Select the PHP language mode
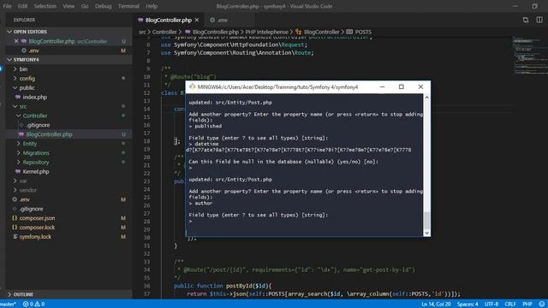Image resolution: width=548 pixels, height=308 pixels. 527,305
